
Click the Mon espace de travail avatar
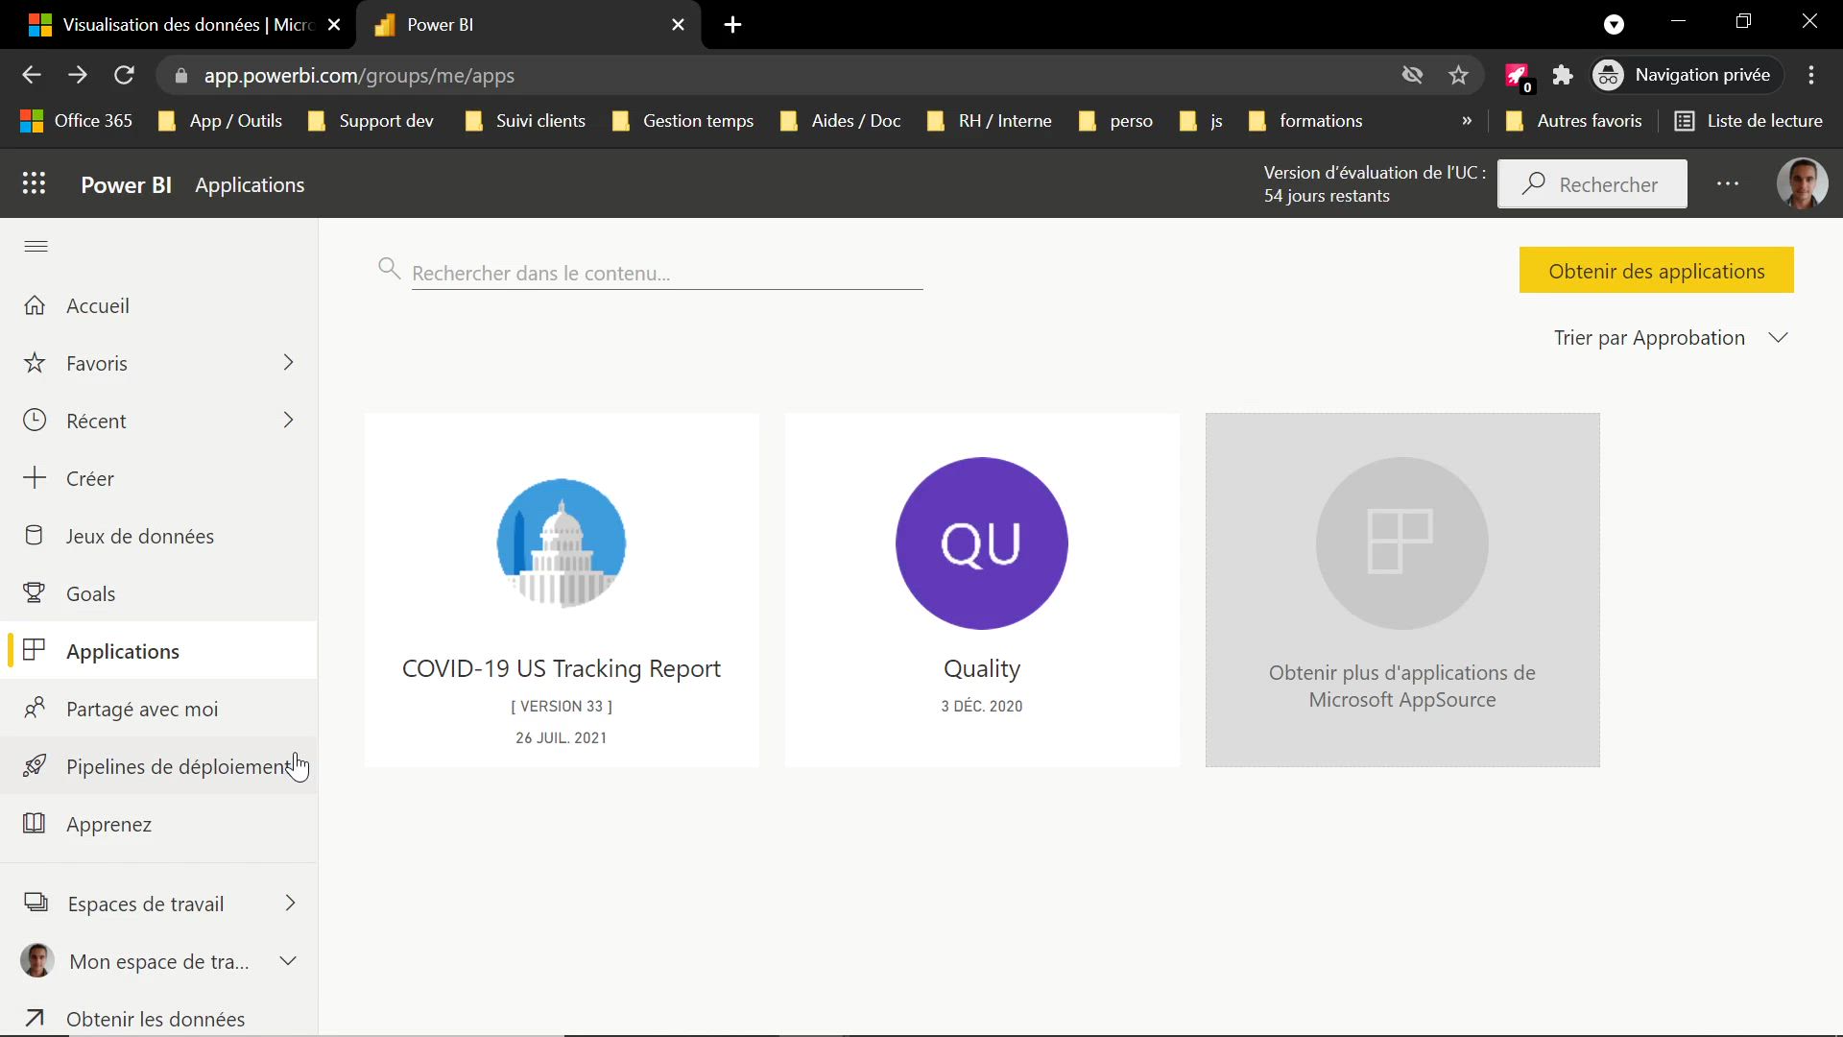coord(37,960)
